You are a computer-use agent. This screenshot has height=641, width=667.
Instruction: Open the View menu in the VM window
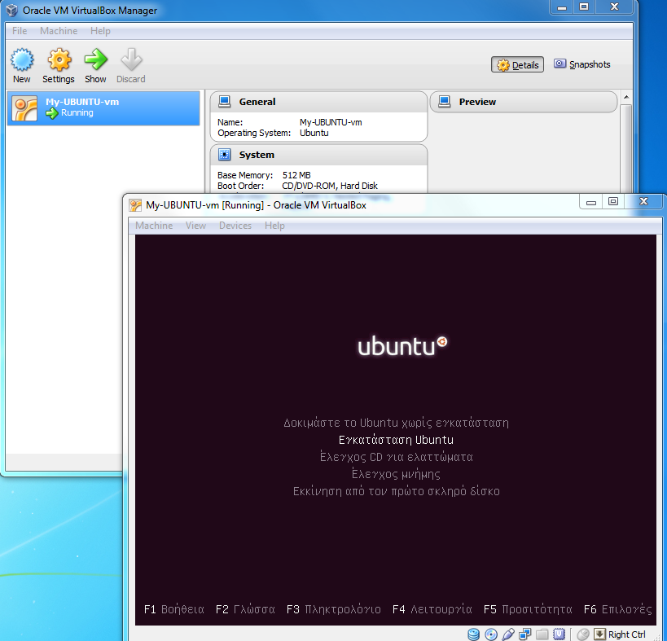coord(195,226)
